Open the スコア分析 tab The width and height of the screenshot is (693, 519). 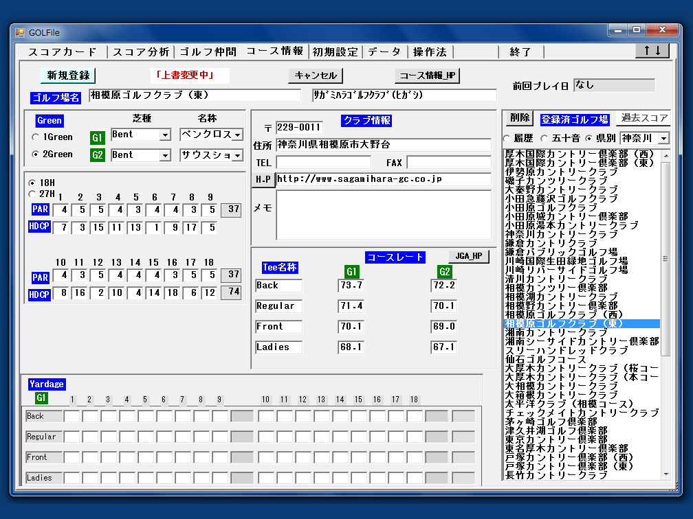[141, 52]
